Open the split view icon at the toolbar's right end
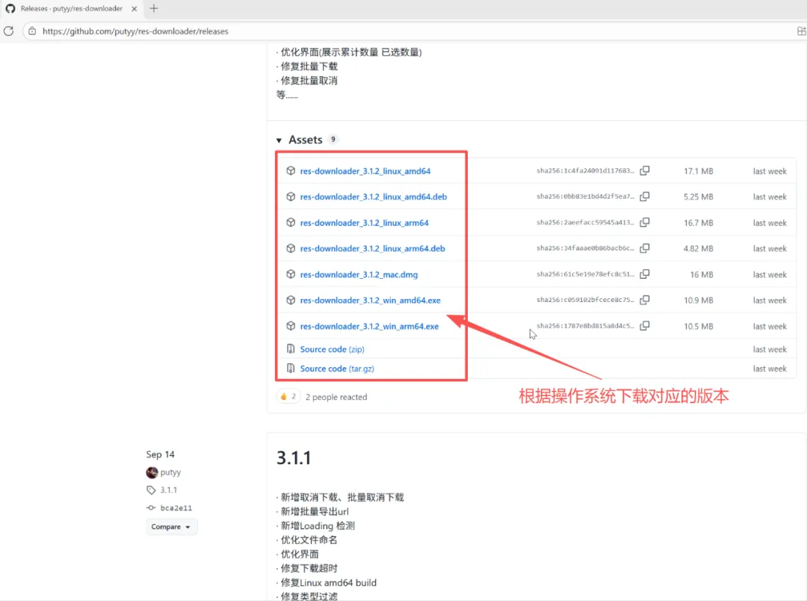807x601 pixels. [801, 31]
